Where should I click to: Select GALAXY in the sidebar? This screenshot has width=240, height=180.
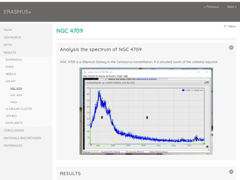(11, 81)
